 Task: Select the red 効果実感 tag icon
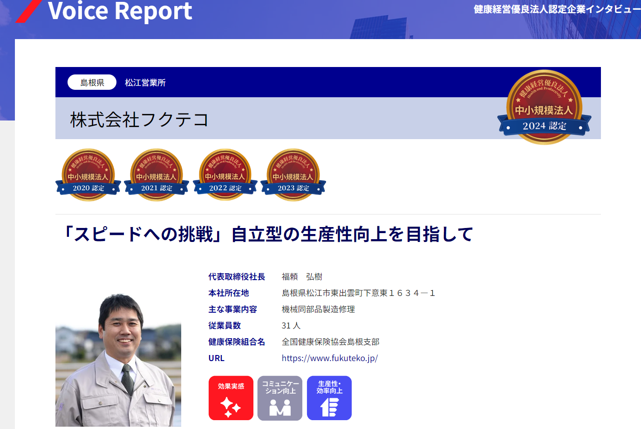(x=231, y=398)
